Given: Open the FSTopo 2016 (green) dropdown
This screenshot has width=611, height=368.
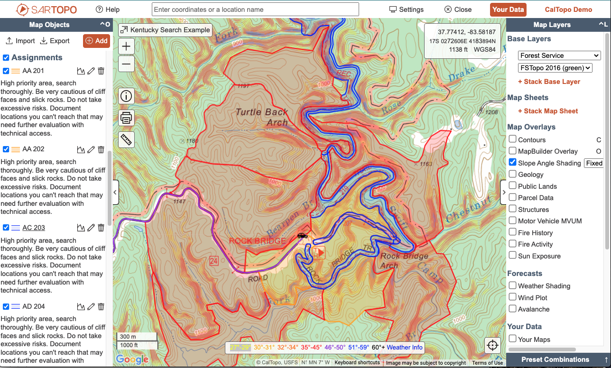Looking at the screenshot, I should (x=555, y=68).
